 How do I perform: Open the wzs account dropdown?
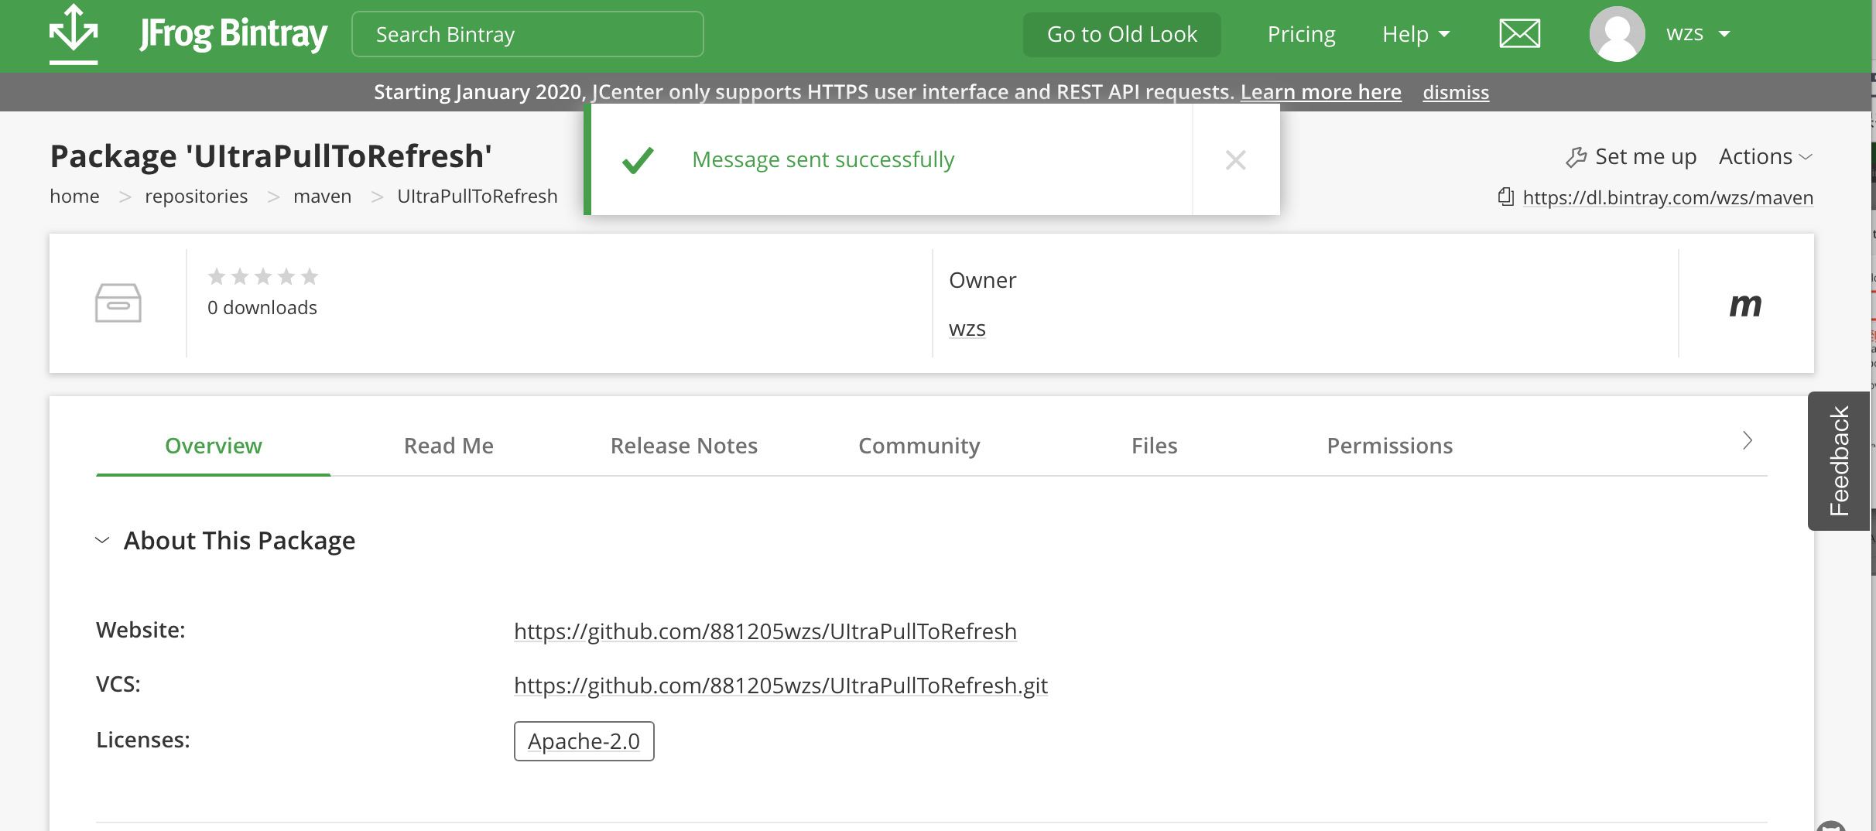(x=1698, y=34)
